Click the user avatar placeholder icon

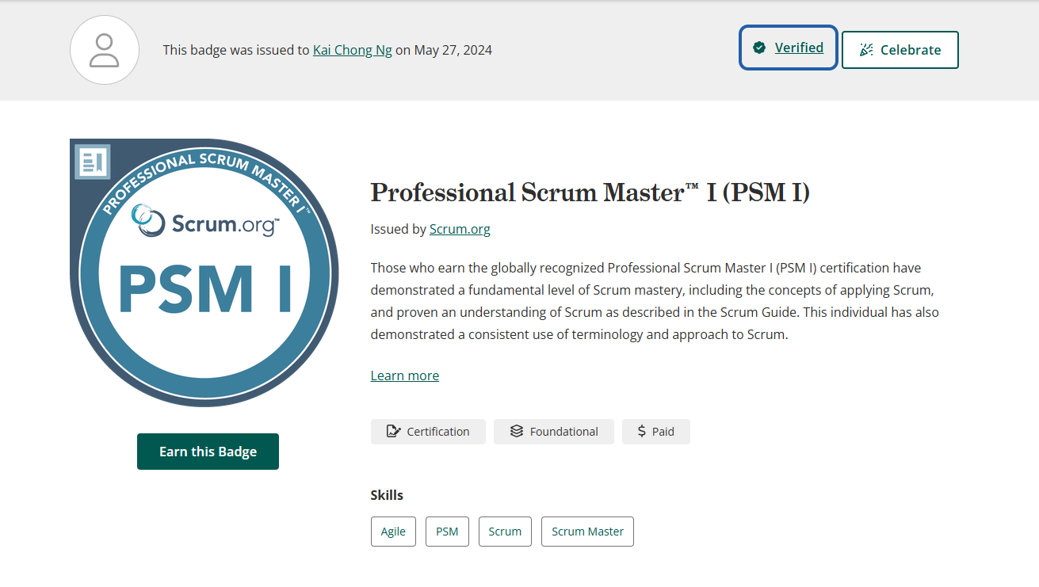click(x=105, y=50)
